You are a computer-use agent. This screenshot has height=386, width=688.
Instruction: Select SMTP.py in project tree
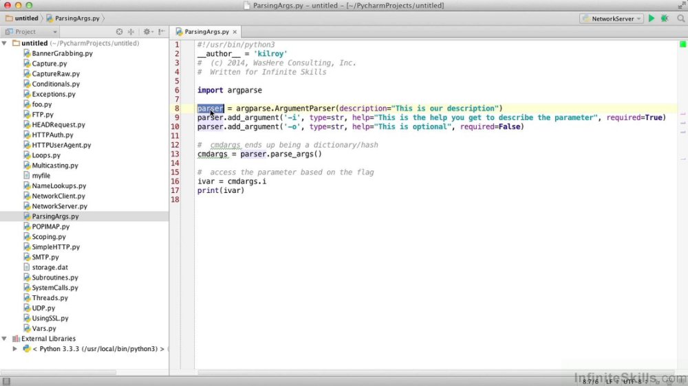[x=45, y=257]
